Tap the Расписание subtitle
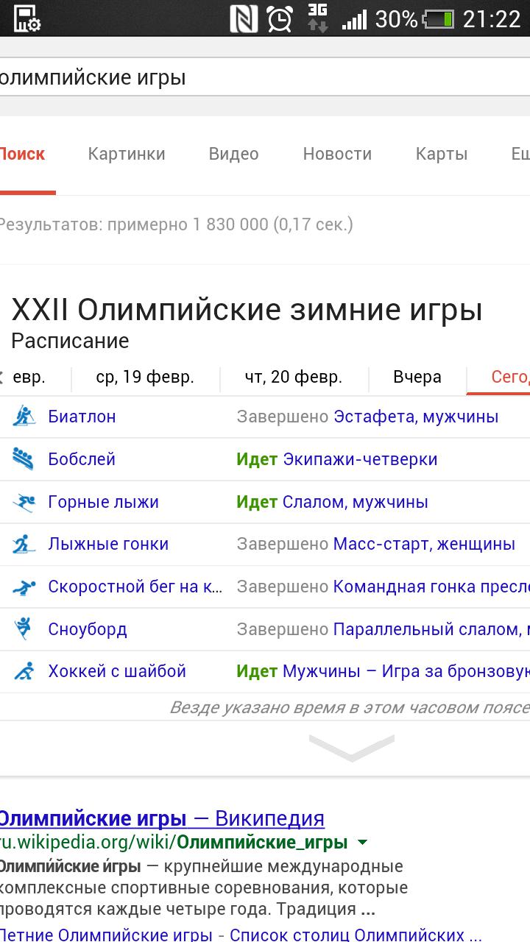Viewport: 530px width, 942px height. pos(70,341)
